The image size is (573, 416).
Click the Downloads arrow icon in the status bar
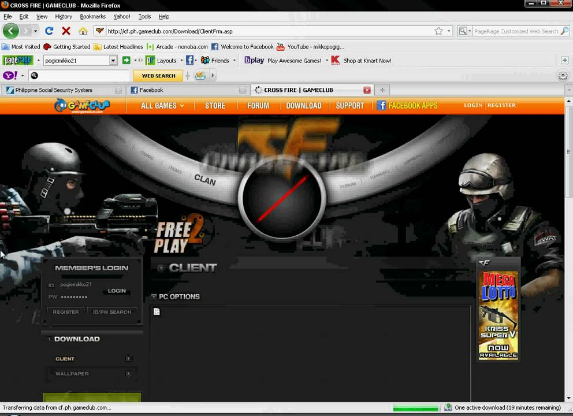[448, 407]
